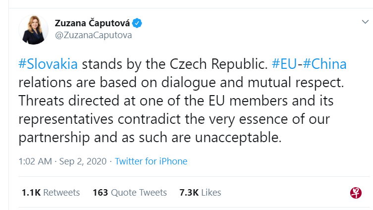Screen dimensions: 373x210
Task: Follow the #EU hashtag link
Action: (284, 64)
